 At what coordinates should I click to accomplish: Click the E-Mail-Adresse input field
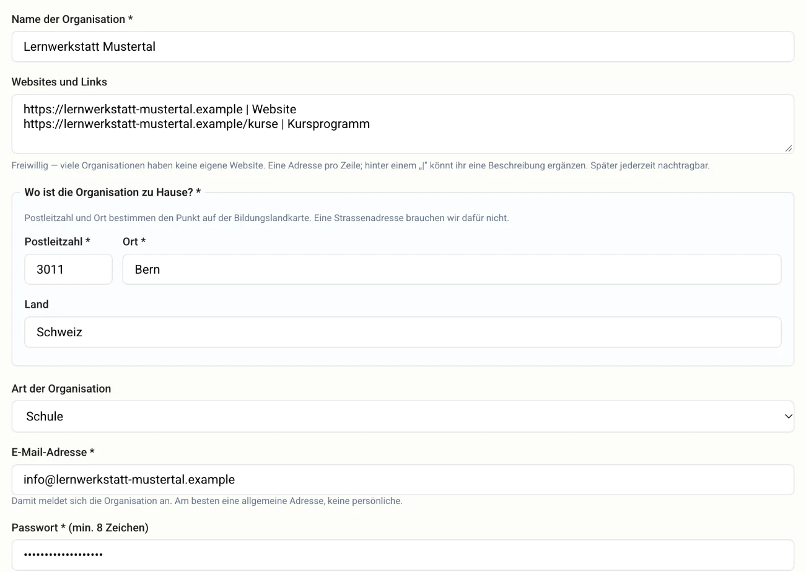(x=403, y=480)
